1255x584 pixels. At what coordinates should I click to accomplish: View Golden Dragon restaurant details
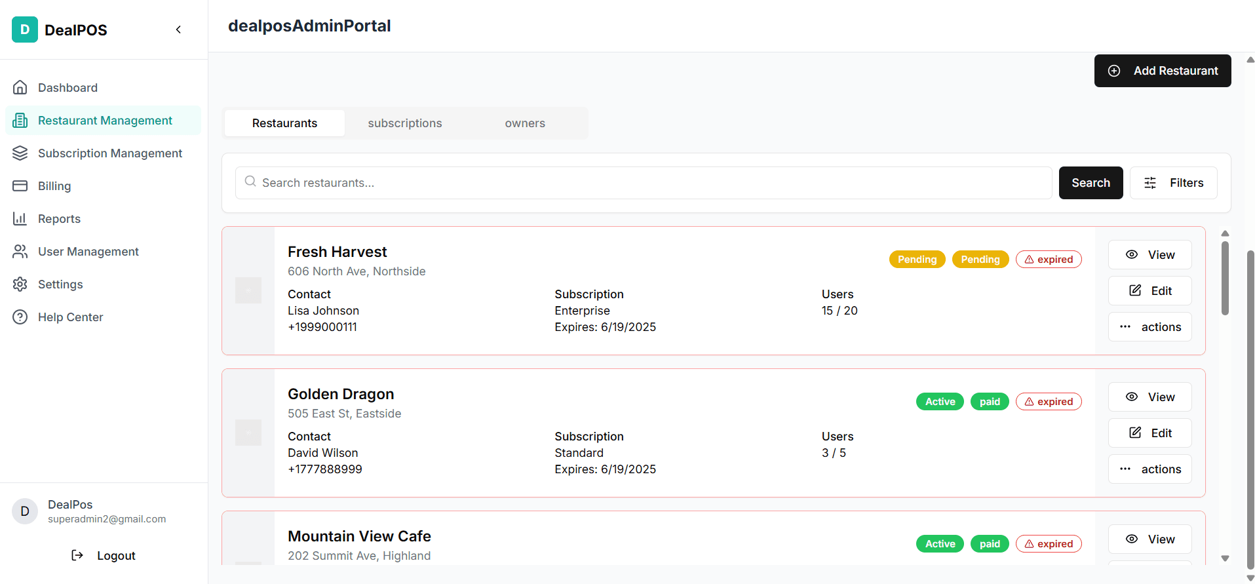point(1149,397)
